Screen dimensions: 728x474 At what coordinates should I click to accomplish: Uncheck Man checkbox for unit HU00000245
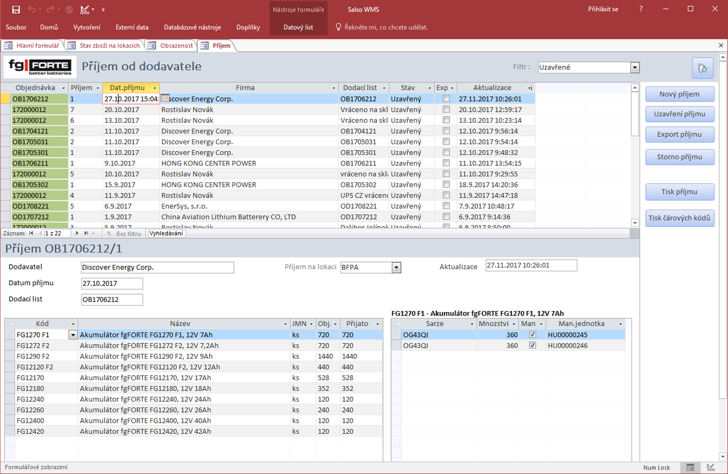tap(532, 335)
